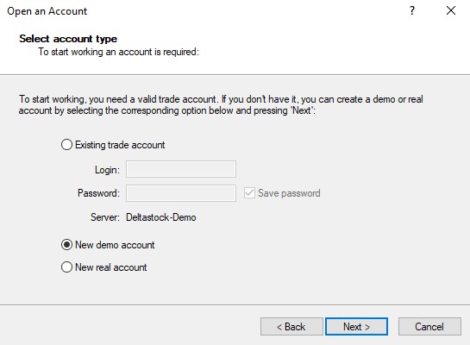Click the 'Save password' label text
The height and width of the screenshot is (345, 470).
point(289,193)
